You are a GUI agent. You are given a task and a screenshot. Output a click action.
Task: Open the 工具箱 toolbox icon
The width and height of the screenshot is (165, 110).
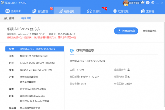[143, 12]
